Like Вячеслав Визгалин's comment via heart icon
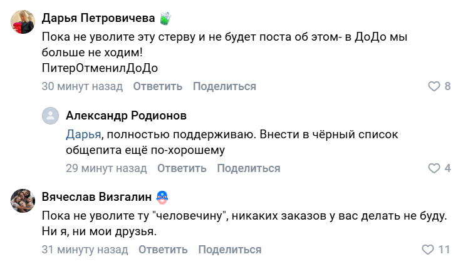Image resolution: width=463 pixels, height=269 pixels. pyautogui.click(x=428, y=250)
